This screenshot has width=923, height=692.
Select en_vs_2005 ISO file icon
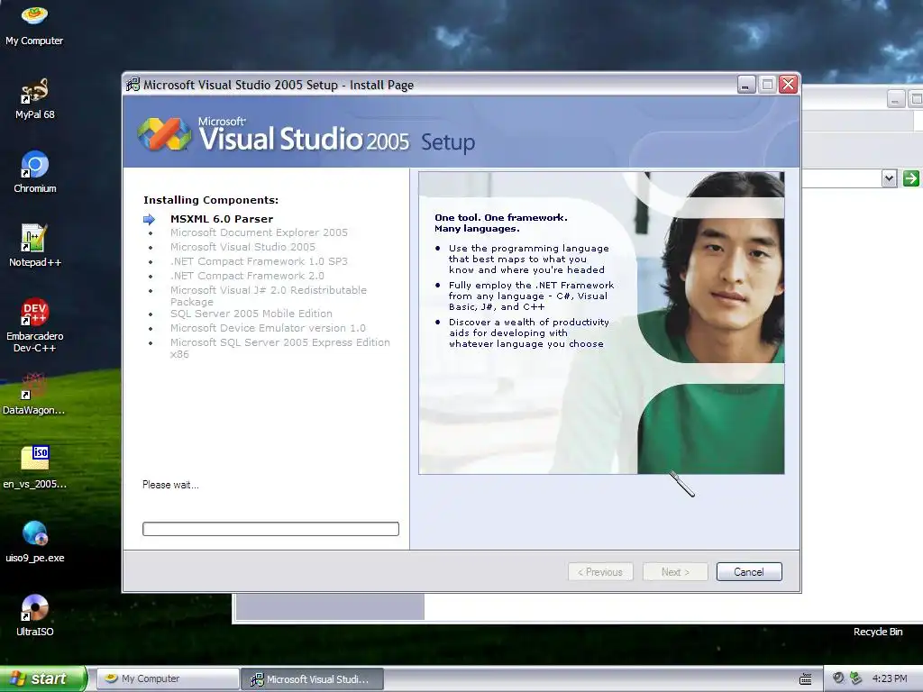pyautogui.click(x=35, y=468)
